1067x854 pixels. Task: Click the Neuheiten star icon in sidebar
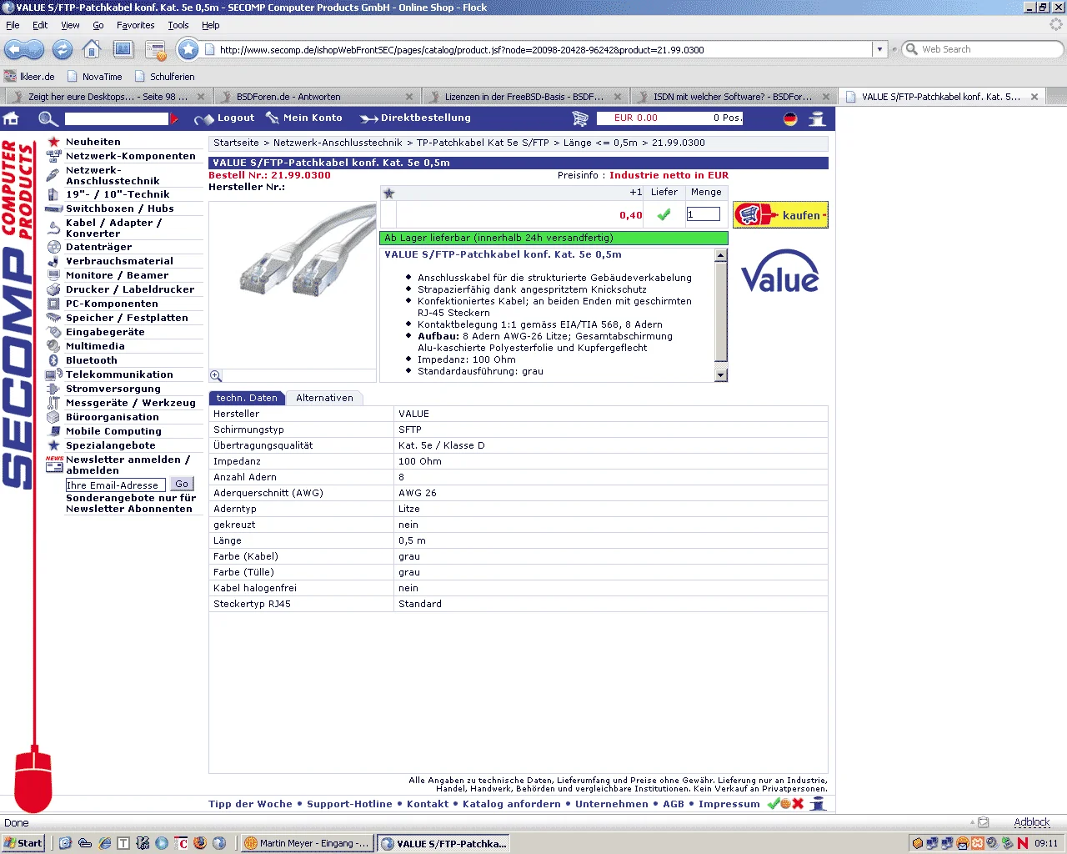(53, 142)
